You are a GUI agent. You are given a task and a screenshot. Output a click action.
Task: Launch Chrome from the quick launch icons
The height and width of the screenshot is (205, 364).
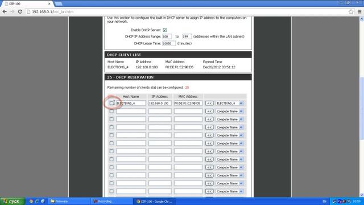(31, 201)
